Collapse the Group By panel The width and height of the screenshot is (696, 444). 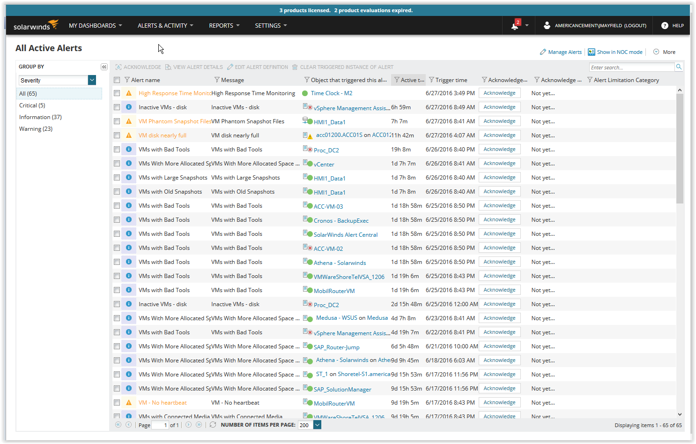tap(104, 67)
